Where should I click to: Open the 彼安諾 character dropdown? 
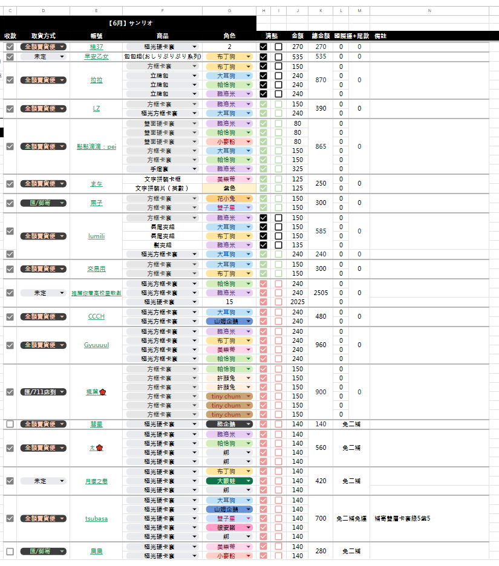coord(229,527)
